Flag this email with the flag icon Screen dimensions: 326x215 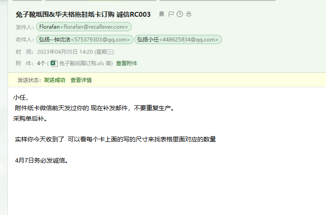[171, 15]
